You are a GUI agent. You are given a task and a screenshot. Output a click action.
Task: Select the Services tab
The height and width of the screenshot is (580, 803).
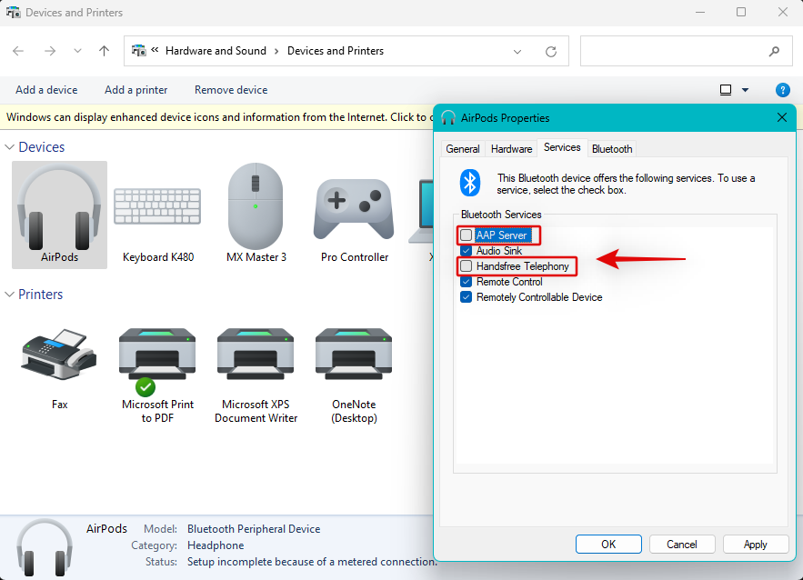[562, 147]
